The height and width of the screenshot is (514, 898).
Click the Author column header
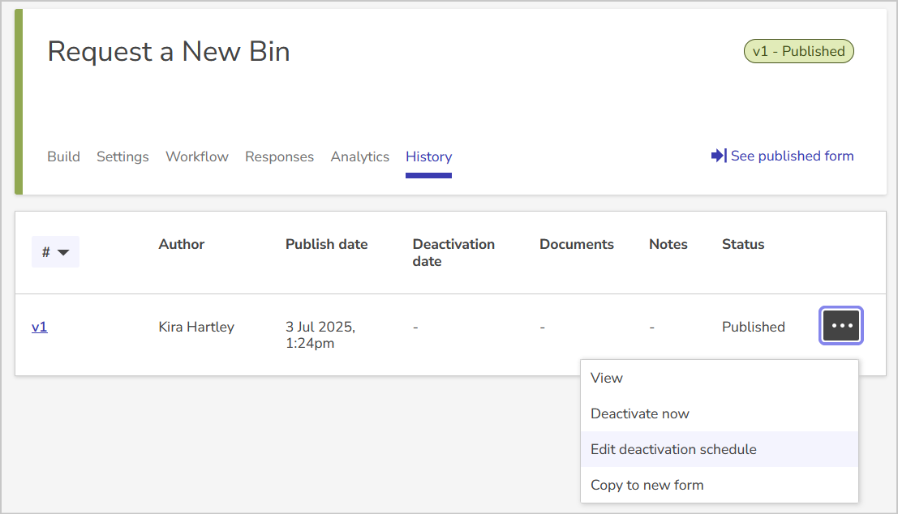(181, 244)
